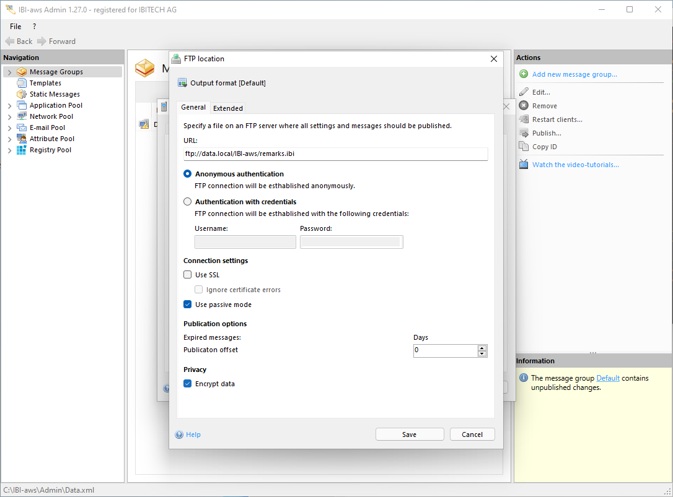Disable the Encrypt data checkbox

pyautogui.click(x=188, y=384)
